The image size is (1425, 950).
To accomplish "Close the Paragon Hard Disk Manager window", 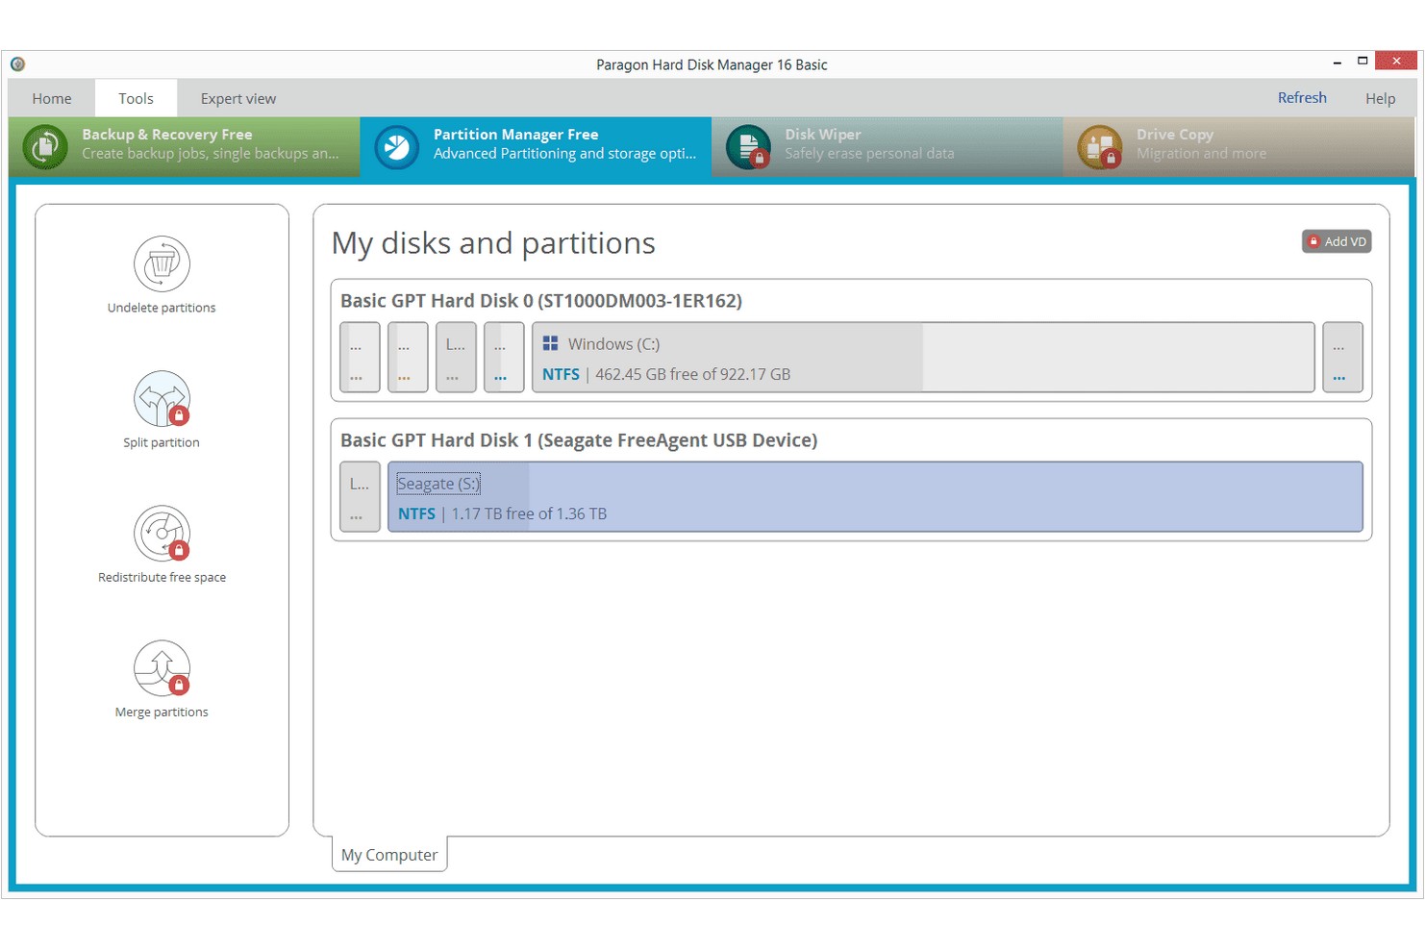I will tap(1396, 62).
